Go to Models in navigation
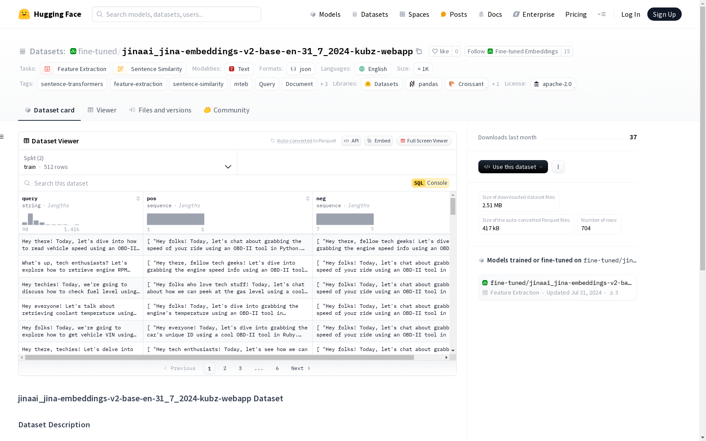The image size is (706, 441). point(325,14)
